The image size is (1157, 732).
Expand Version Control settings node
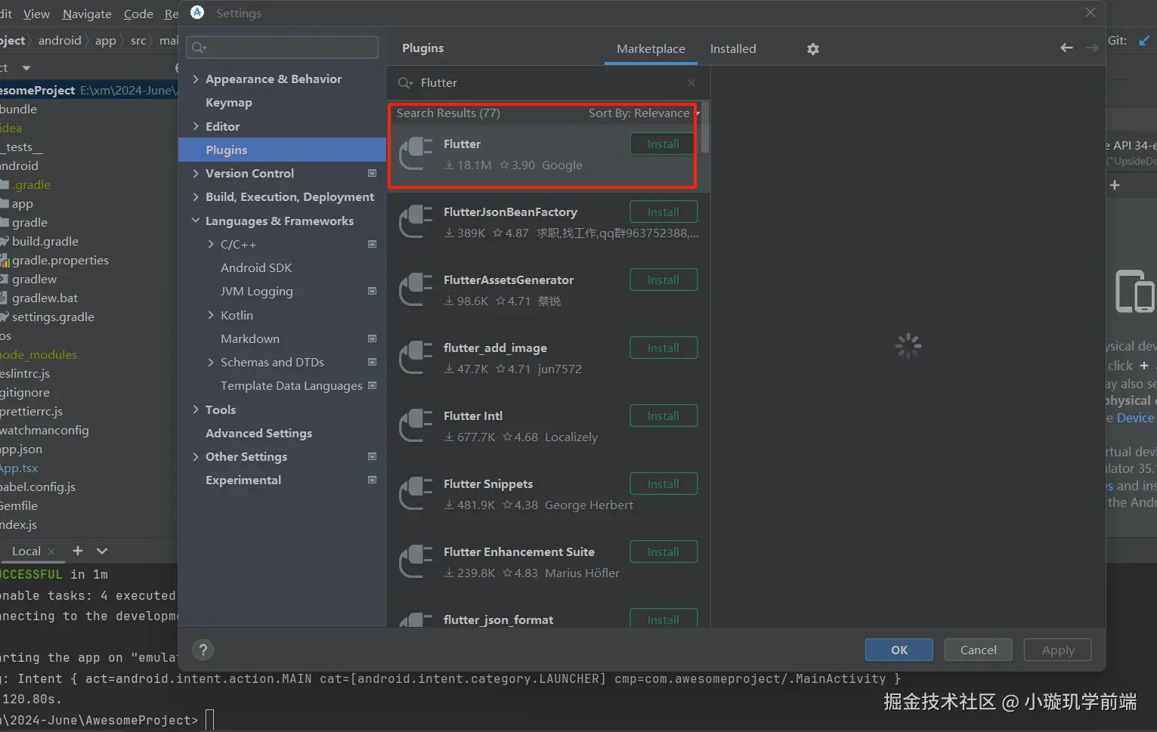click(x=196, y=173)
